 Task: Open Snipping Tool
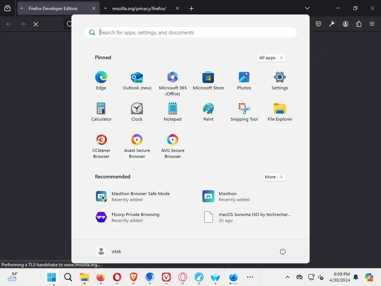pos(244,112)
